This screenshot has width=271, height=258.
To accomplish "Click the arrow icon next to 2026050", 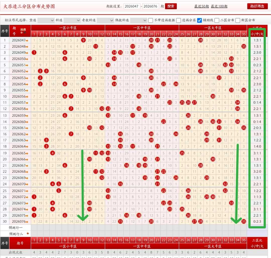I will [27, 59].
